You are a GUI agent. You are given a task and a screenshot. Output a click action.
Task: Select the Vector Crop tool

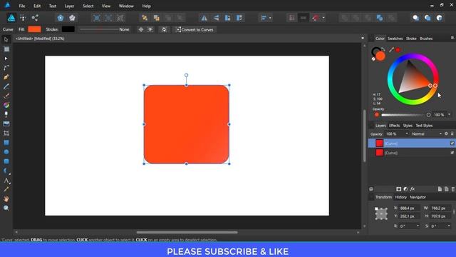[x=6, y=133]
